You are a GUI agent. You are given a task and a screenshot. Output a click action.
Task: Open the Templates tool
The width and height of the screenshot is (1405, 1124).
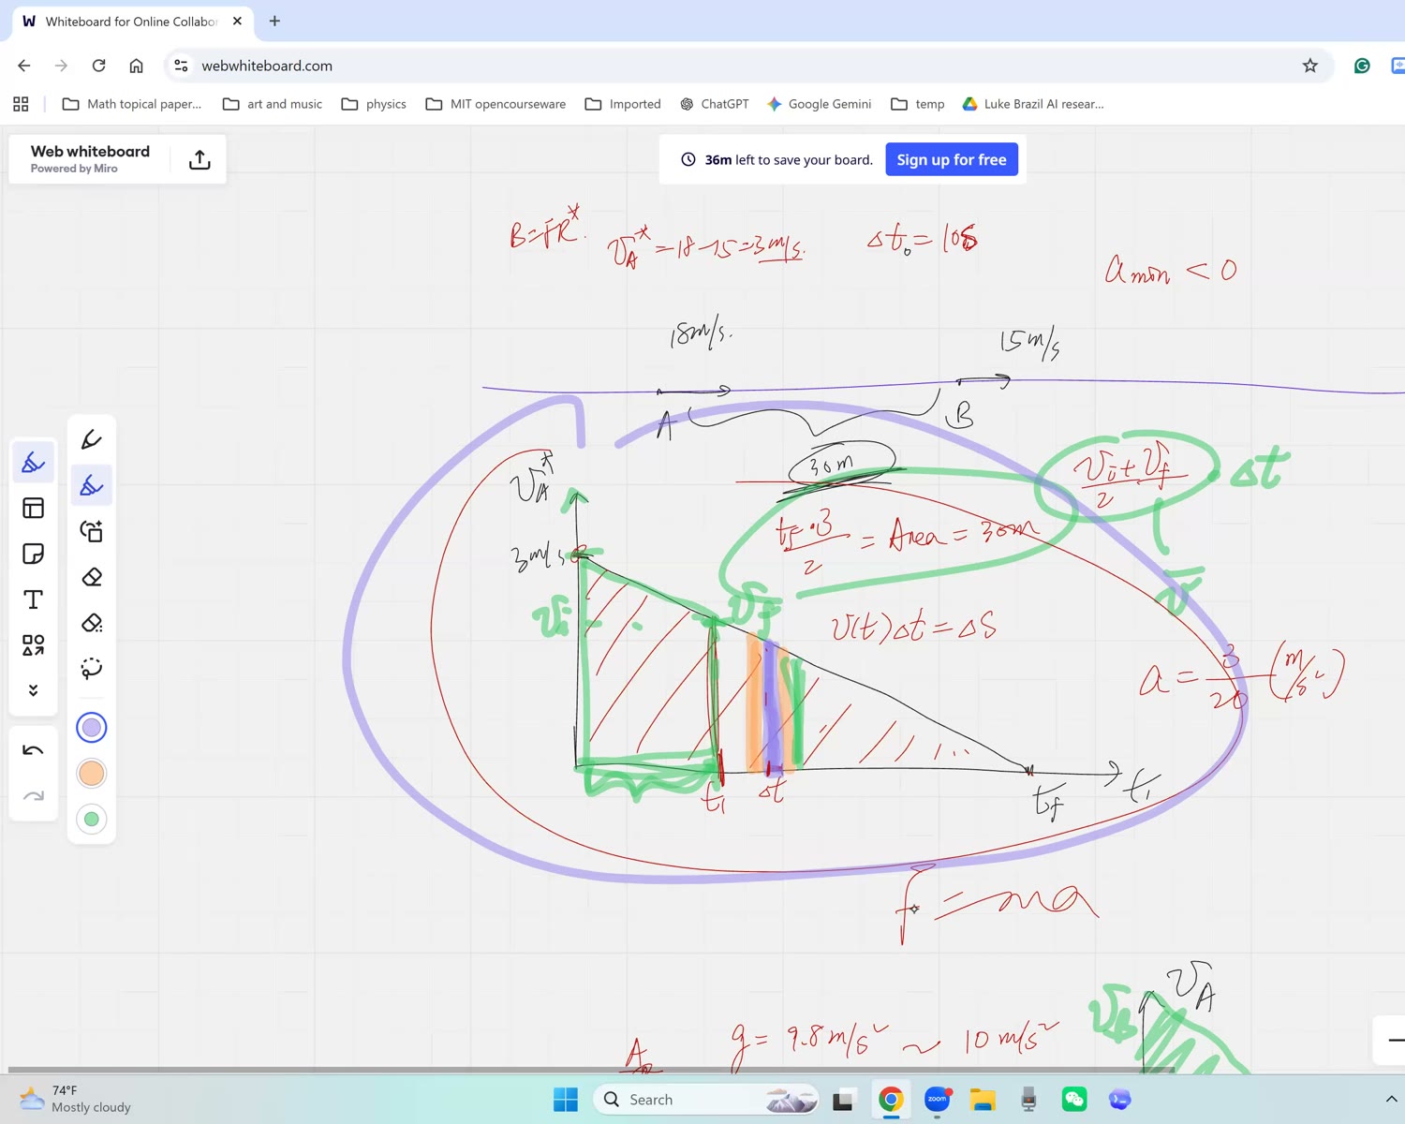[33, 509]
